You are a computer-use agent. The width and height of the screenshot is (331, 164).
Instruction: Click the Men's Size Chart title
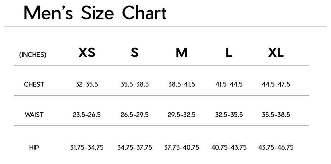pyautogui.click(x=95, y=14)
